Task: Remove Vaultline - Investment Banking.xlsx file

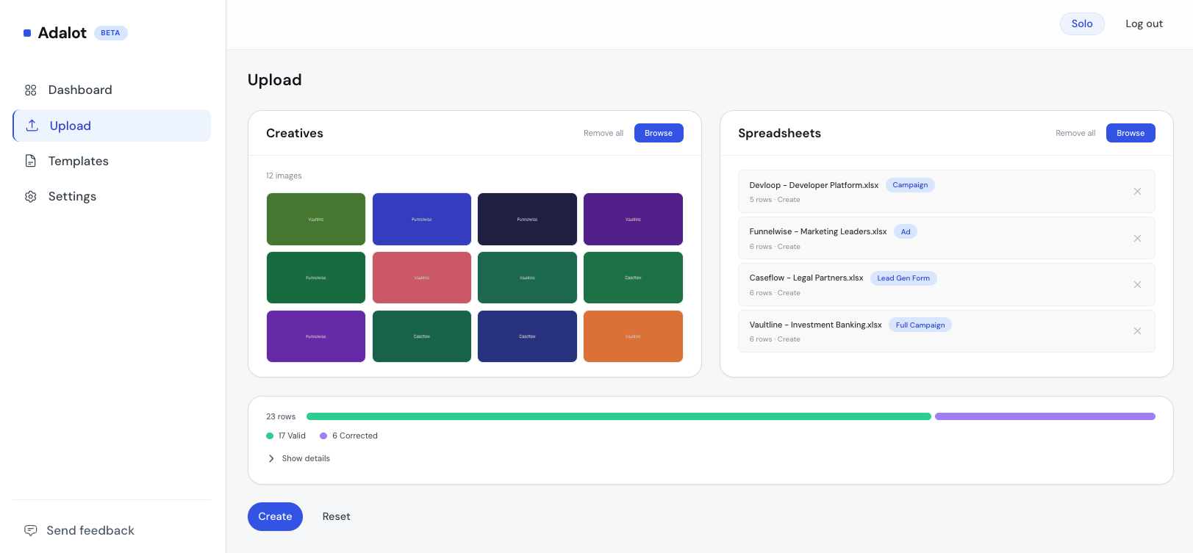Action: pyautogui.click(x=1137, y=331)
